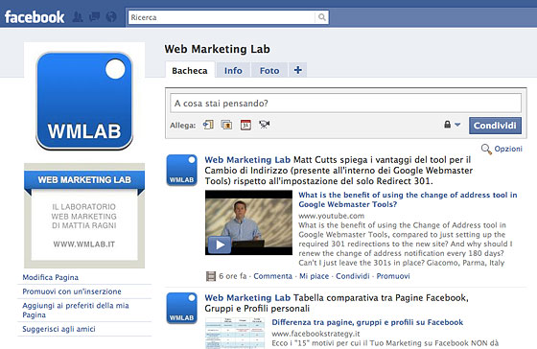
Task: Switch to the Info tab
Action: tap(233, 71)
